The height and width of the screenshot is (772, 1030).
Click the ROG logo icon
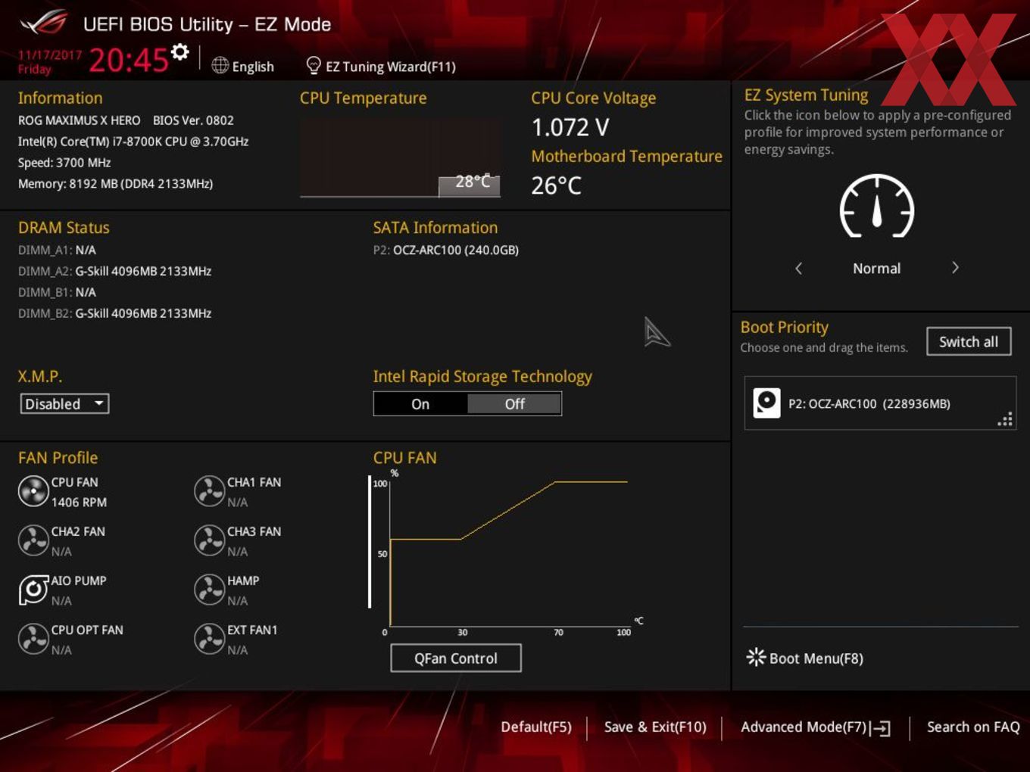coord(44,23)
